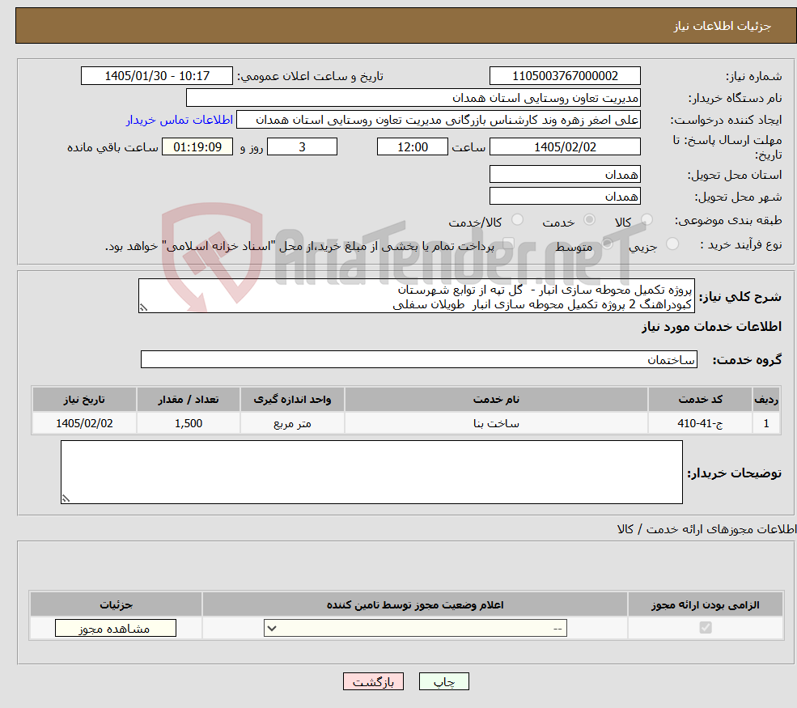Toggle the mandatory license checkbox
The height and width of the screenshot is (708, 797).
(706, 628)
